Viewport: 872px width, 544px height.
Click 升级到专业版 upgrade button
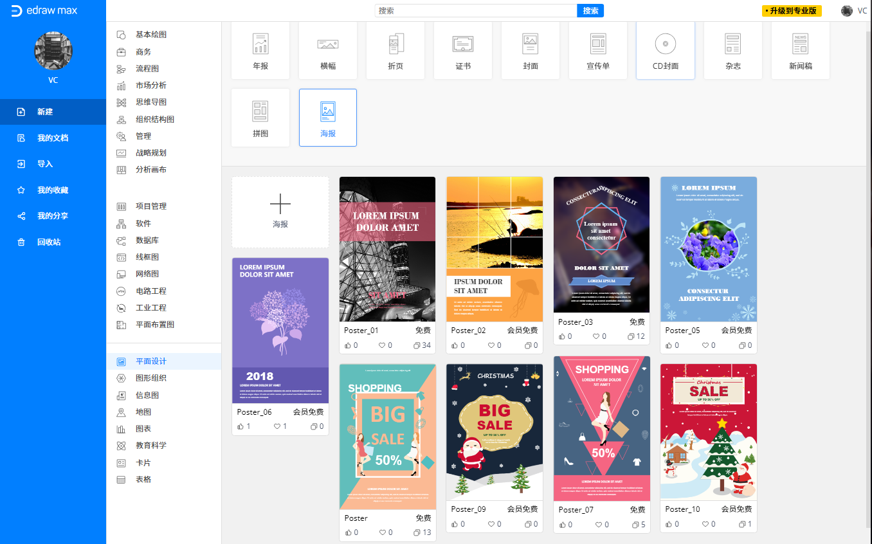pyautogui.click(x=792, y=11)
